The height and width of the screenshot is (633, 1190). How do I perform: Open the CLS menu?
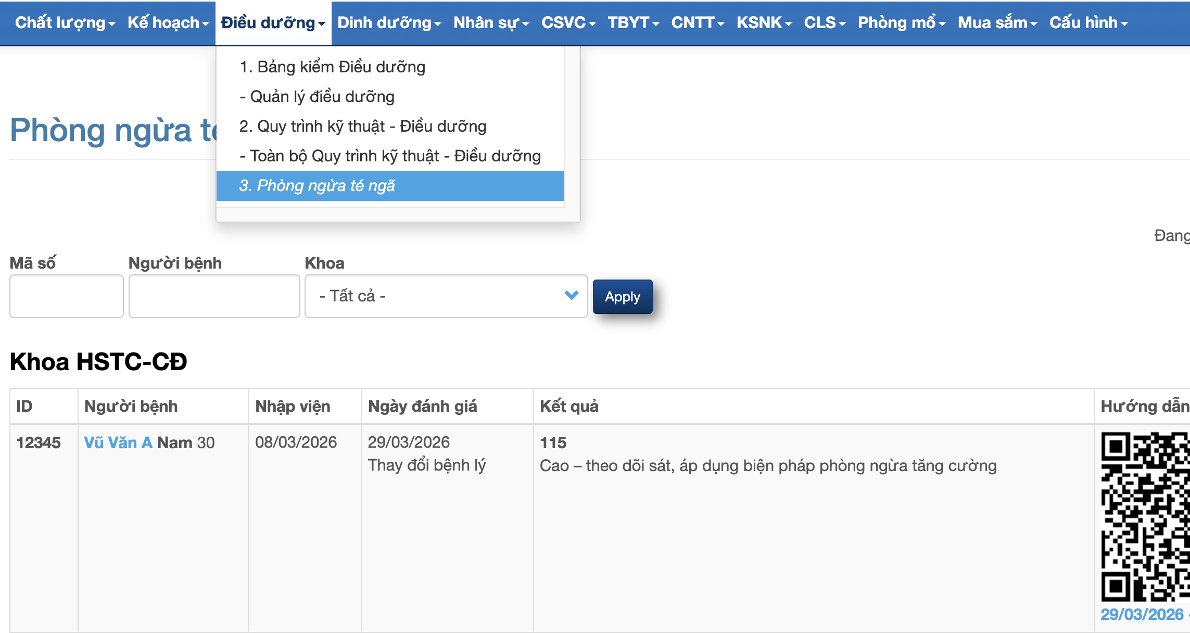pyautogui.click(x=825, y=23)
